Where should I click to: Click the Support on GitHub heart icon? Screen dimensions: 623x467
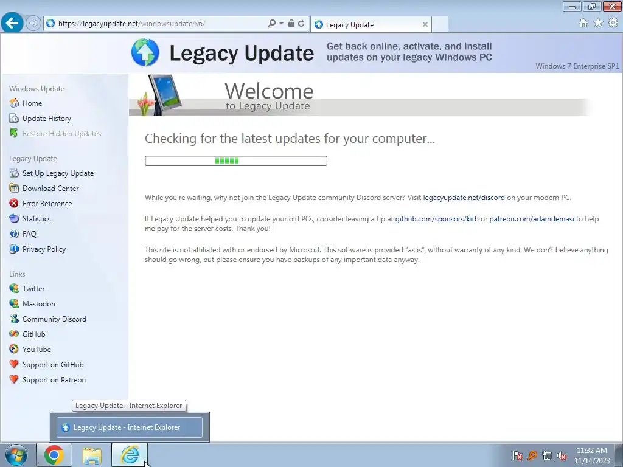coord(14,365)
